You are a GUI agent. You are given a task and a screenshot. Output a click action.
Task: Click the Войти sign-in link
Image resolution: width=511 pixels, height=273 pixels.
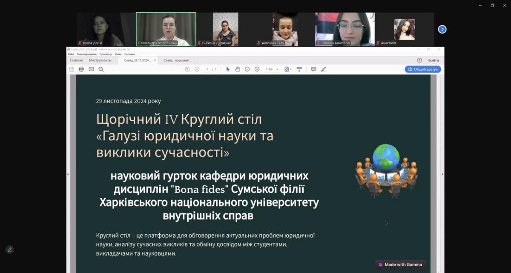pos(433,60)
